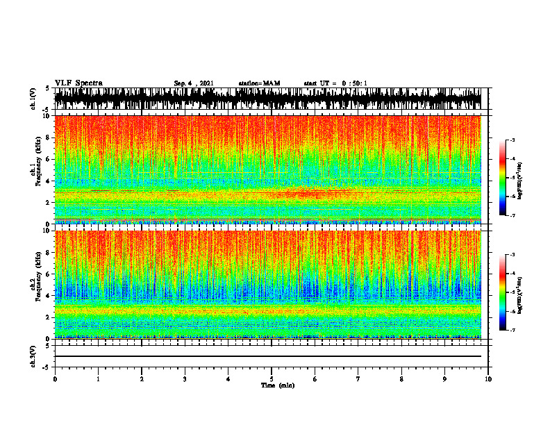
Task: Click the "2" kHz tick on ch.1 frequency axis
Action: point(49,203)
